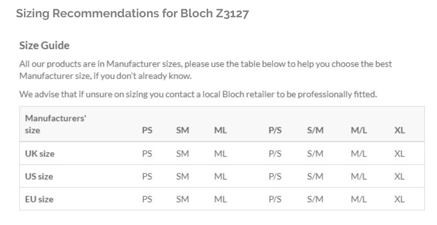The image size is (437, 225).
Task: Click the XL value in UK size row
Action: point(399,154)
